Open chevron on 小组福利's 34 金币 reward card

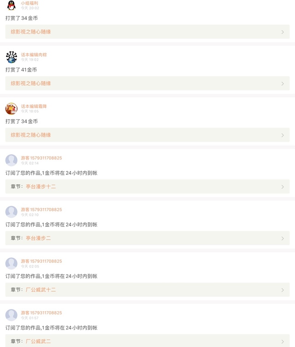pos(283,32)
